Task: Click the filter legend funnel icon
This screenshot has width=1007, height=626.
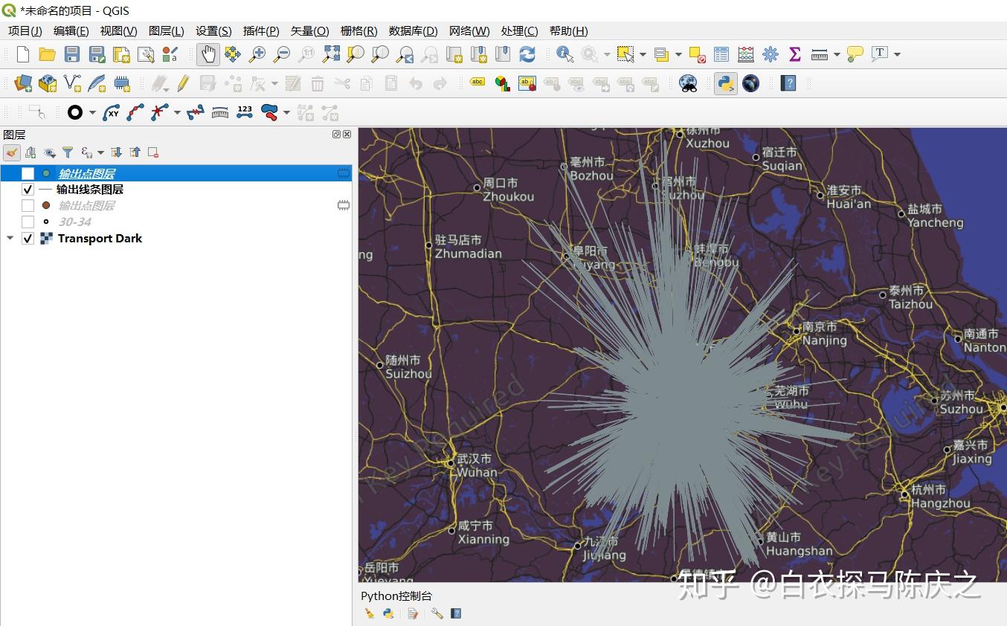Action: click(x=68, y=152)
